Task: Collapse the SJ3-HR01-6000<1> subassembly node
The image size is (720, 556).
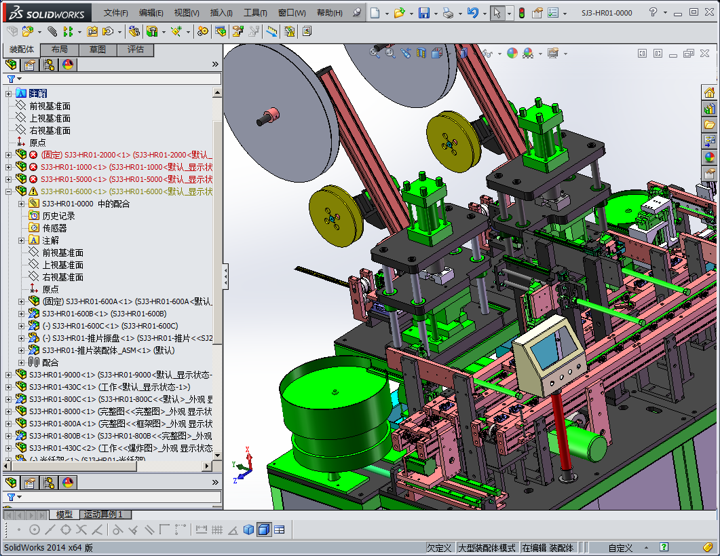Action: click(x=9, y=191)
